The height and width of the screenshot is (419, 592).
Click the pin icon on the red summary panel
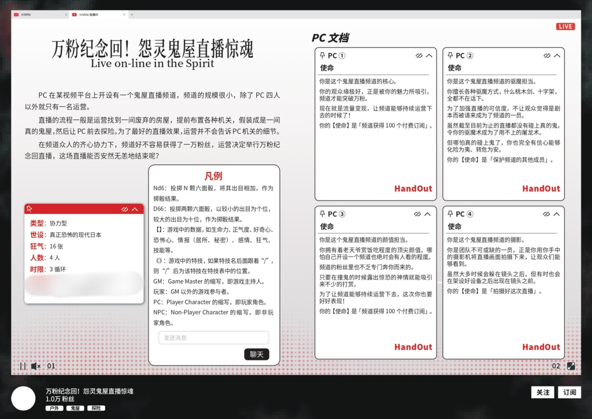[30, 208]
